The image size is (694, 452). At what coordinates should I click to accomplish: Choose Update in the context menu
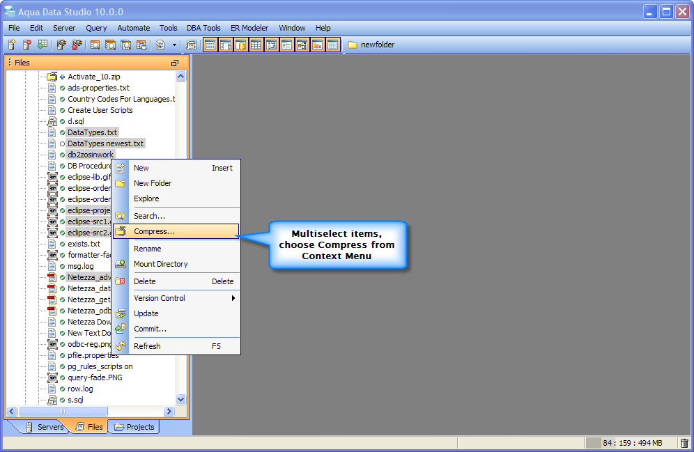[176, 313]
